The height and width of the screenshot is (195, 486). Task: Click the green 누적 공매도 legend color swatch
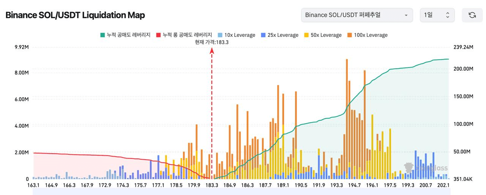tap(103, 35)
